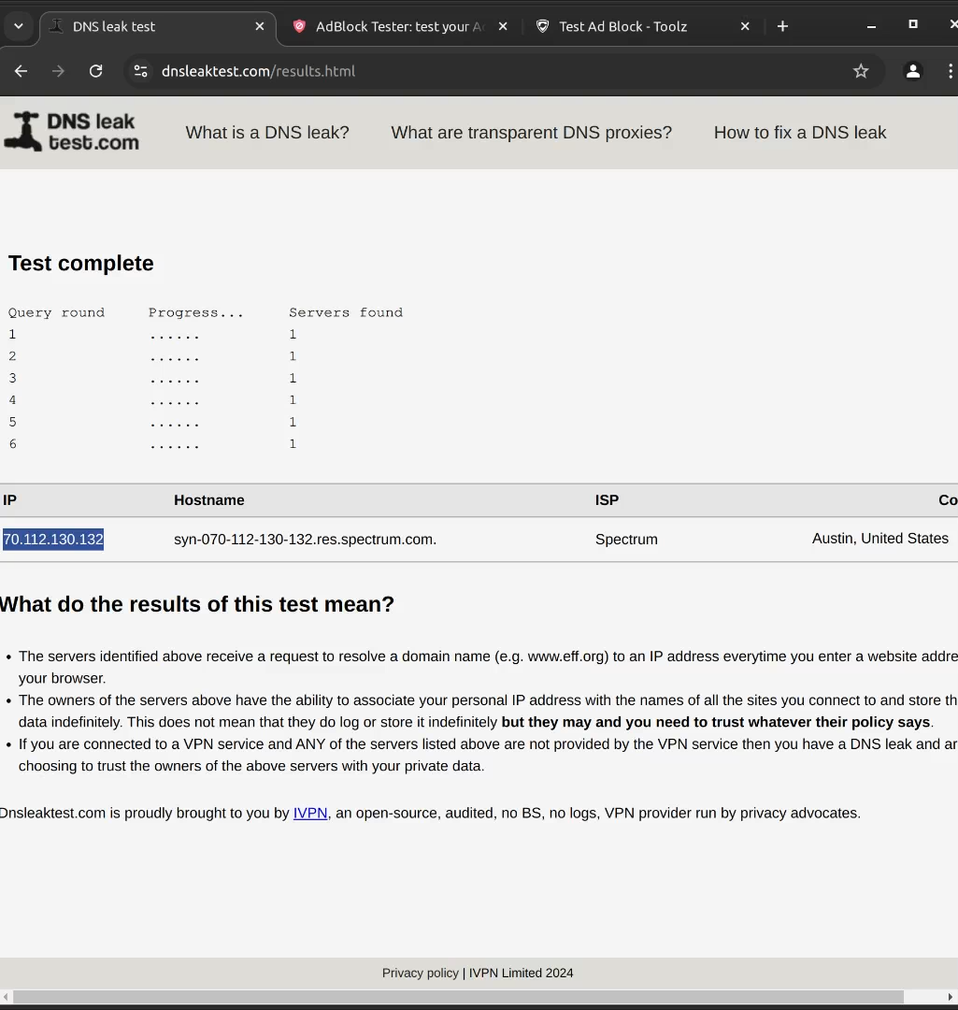The height and width of the screenshot is (1010, 958).
Task: Click the hostname syn-070-112-130-132.res.spectrum.com.
Action: (x=306, y=540)
